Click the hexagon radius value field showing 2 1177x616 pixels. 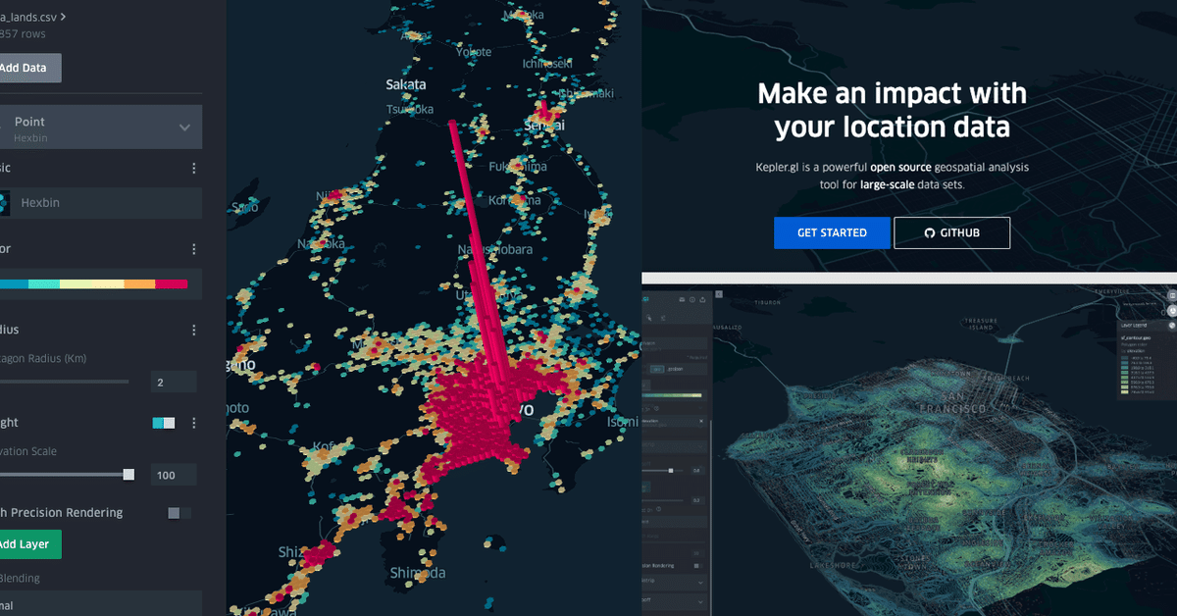[174, 382]
